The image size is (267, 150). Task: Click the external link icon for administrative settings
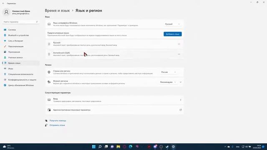click(x=181, y=110)
